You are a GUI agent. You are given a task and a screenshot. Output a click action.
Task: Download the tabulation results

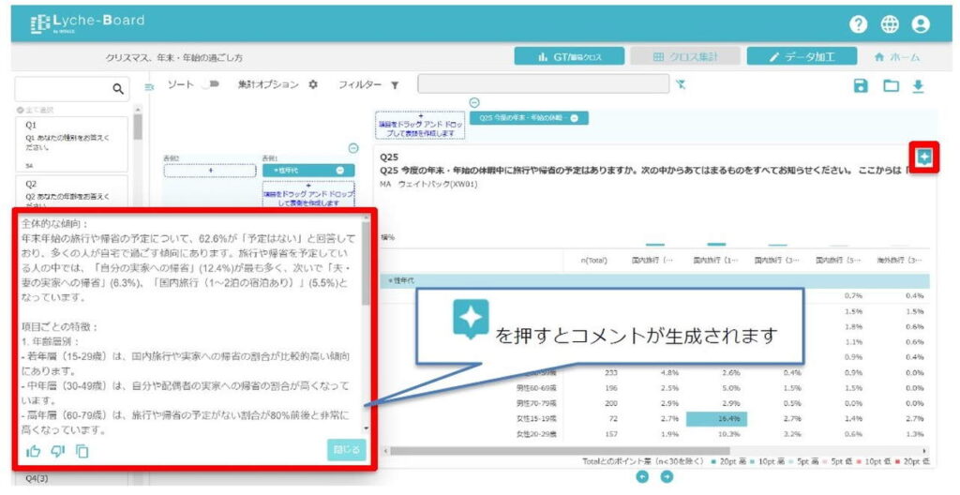(x=918, y=86)
